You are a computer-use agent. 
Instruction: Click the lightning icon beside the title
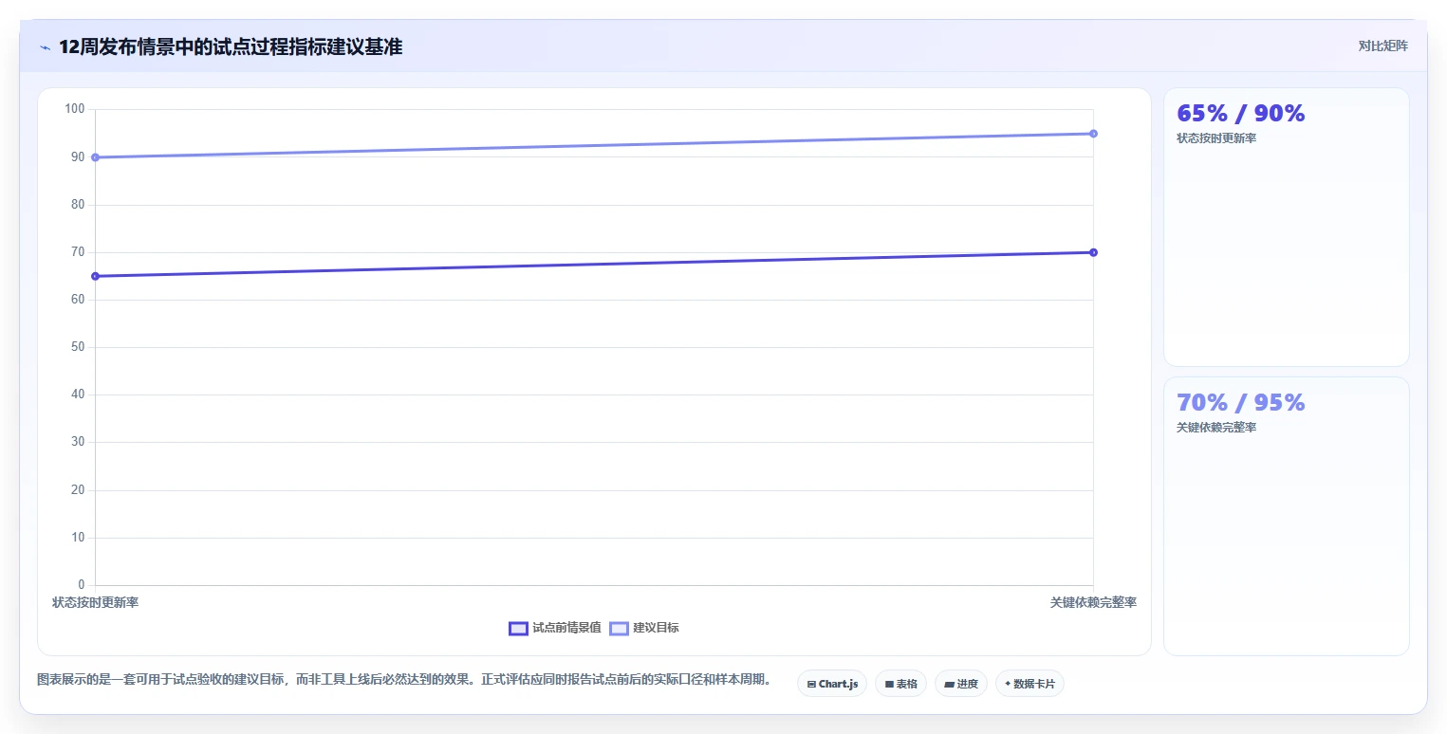tap(45, 47)
